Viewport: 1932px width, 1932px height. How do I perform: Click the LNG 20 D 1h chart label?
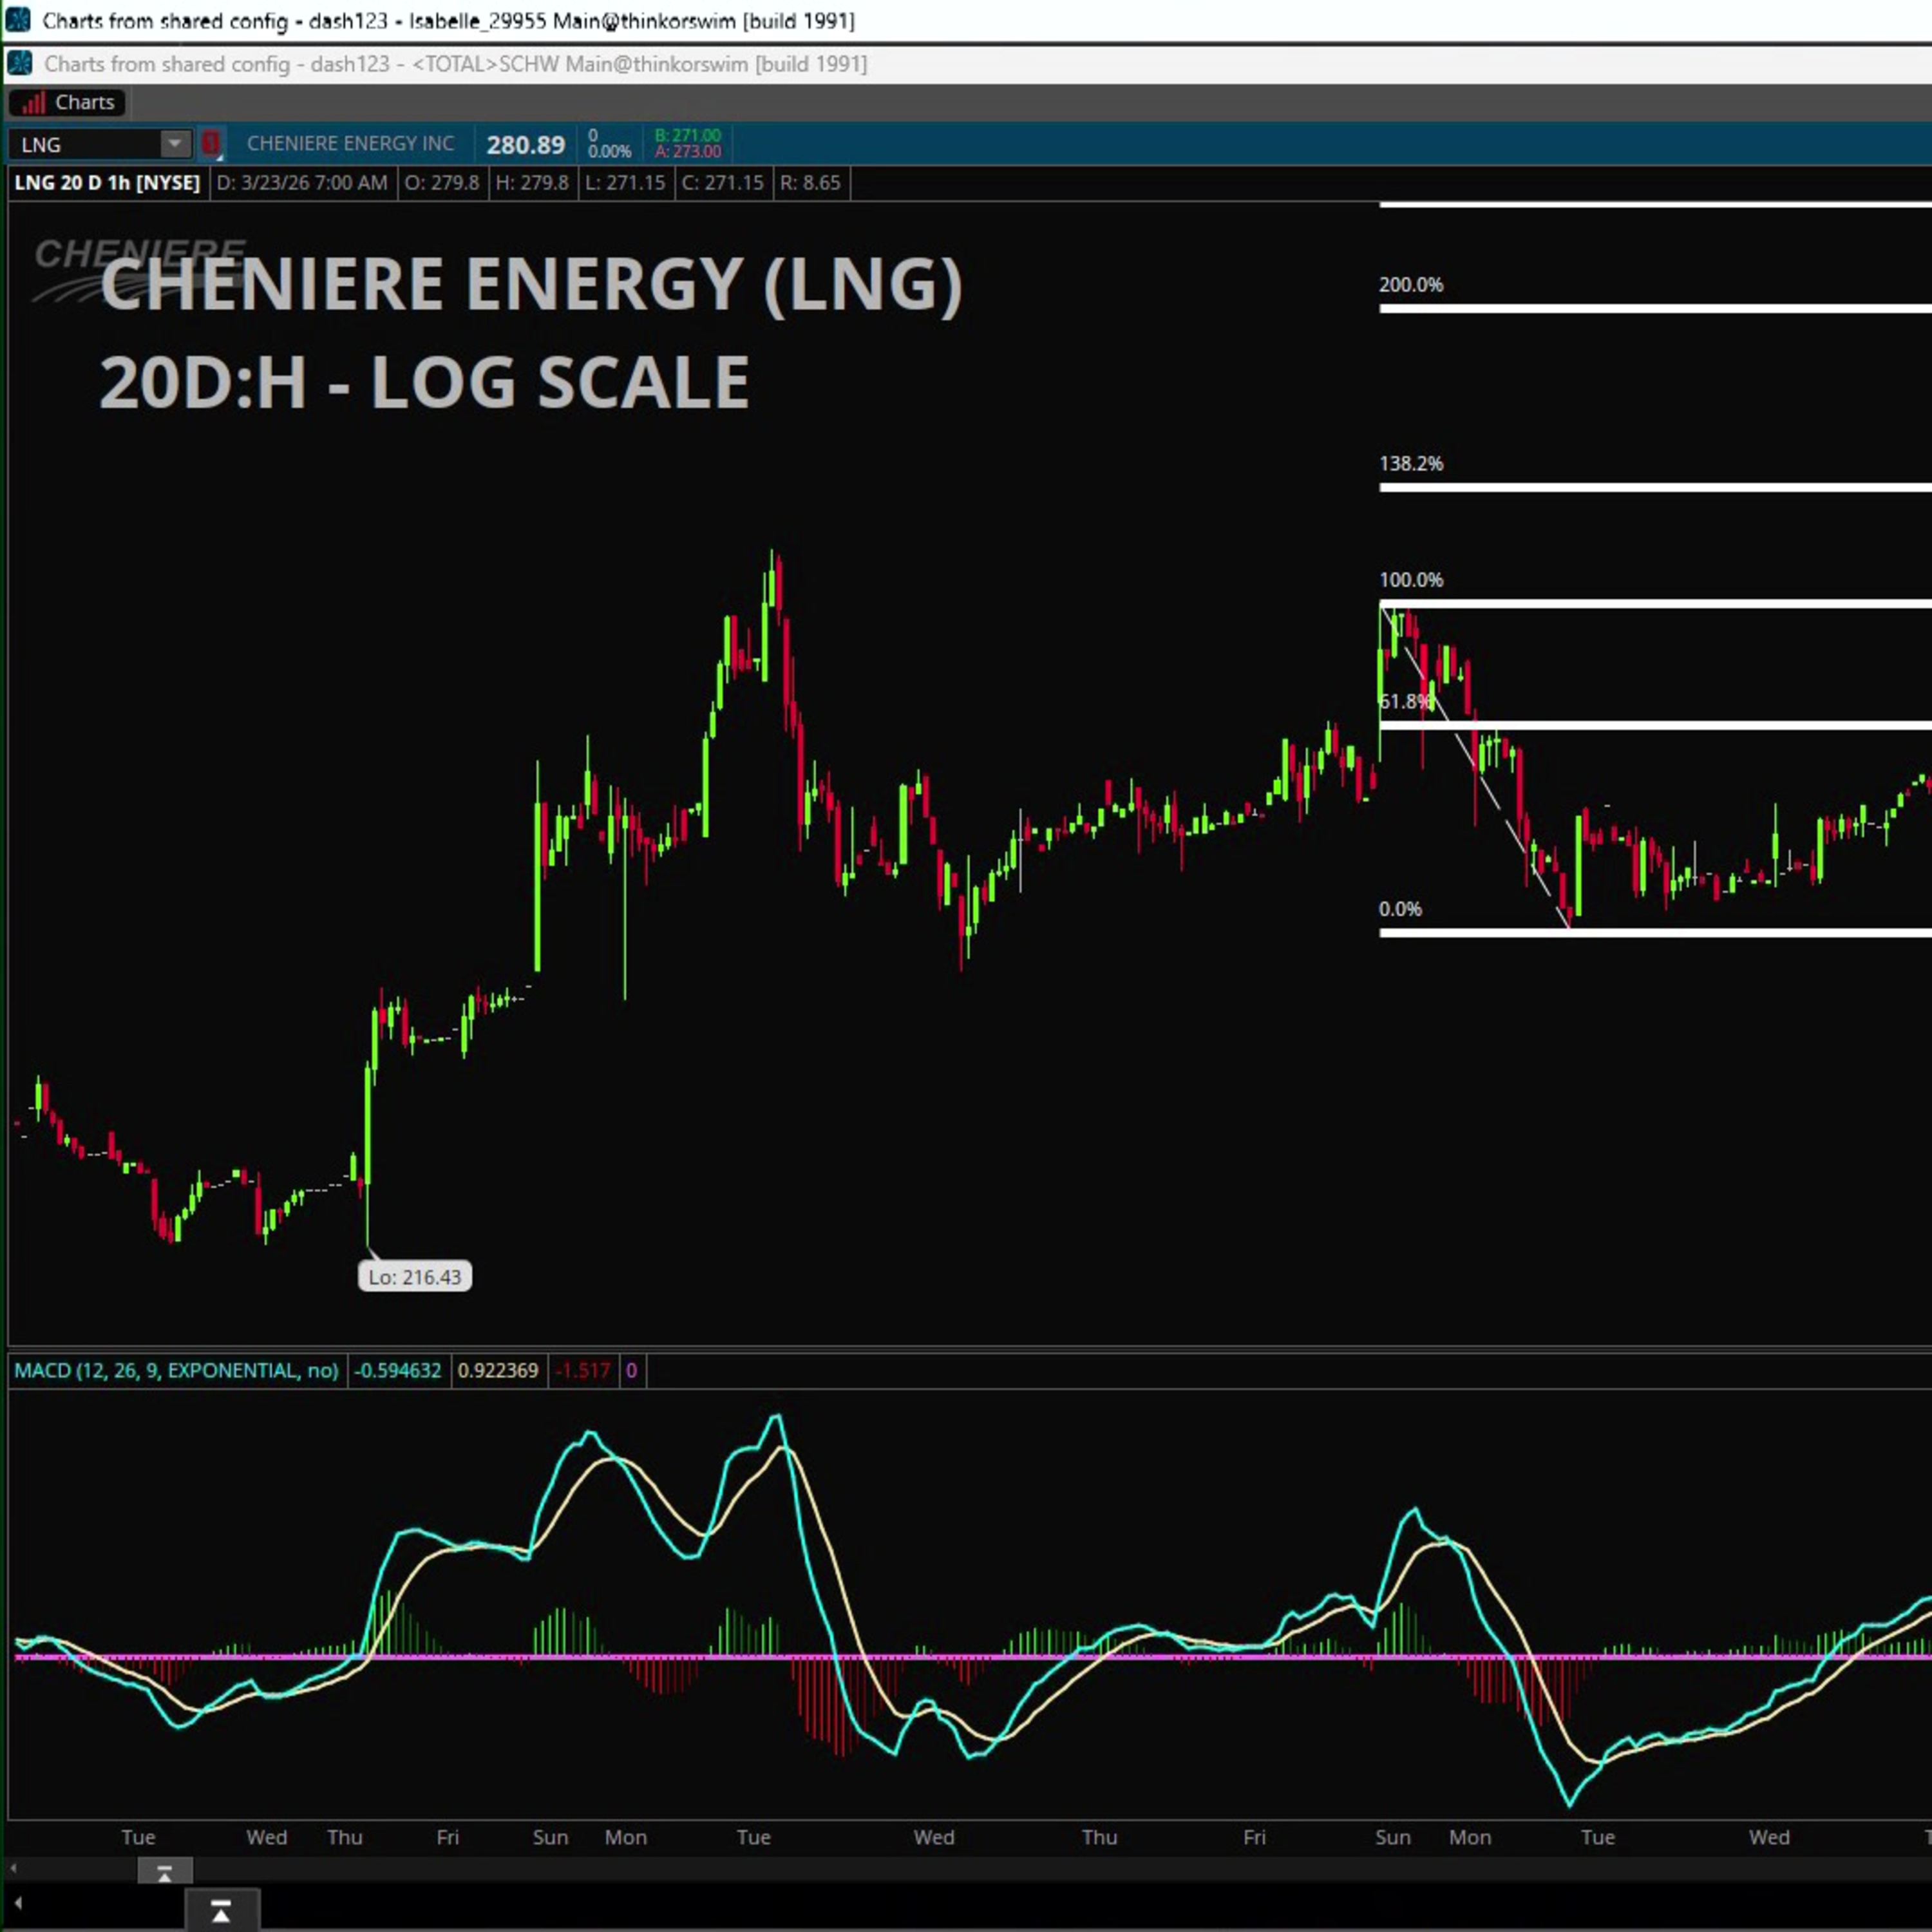click(x=107, y=183)
